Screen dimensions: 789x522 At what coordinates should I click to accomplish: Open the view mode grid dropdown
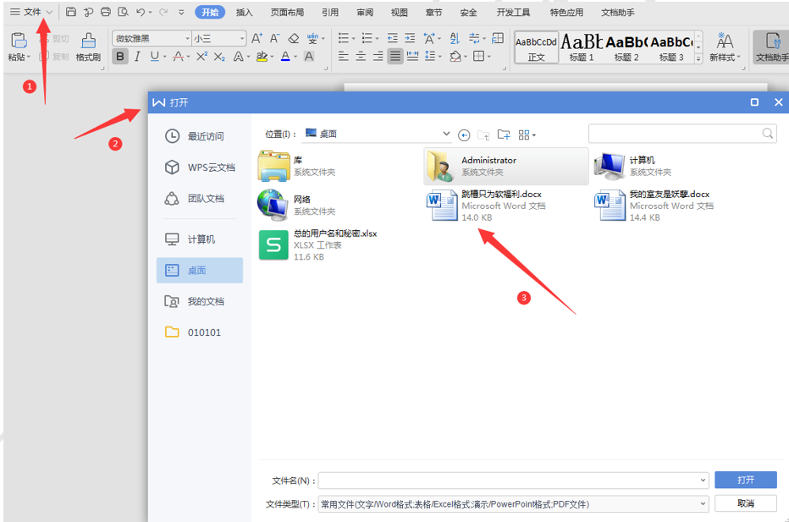[x=527, y=135]
